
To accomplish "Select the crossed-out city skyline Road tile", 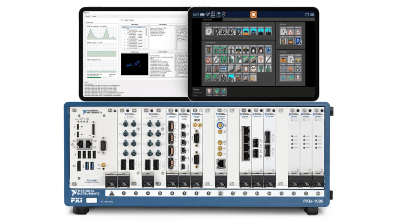I will (x=268, y=31).
